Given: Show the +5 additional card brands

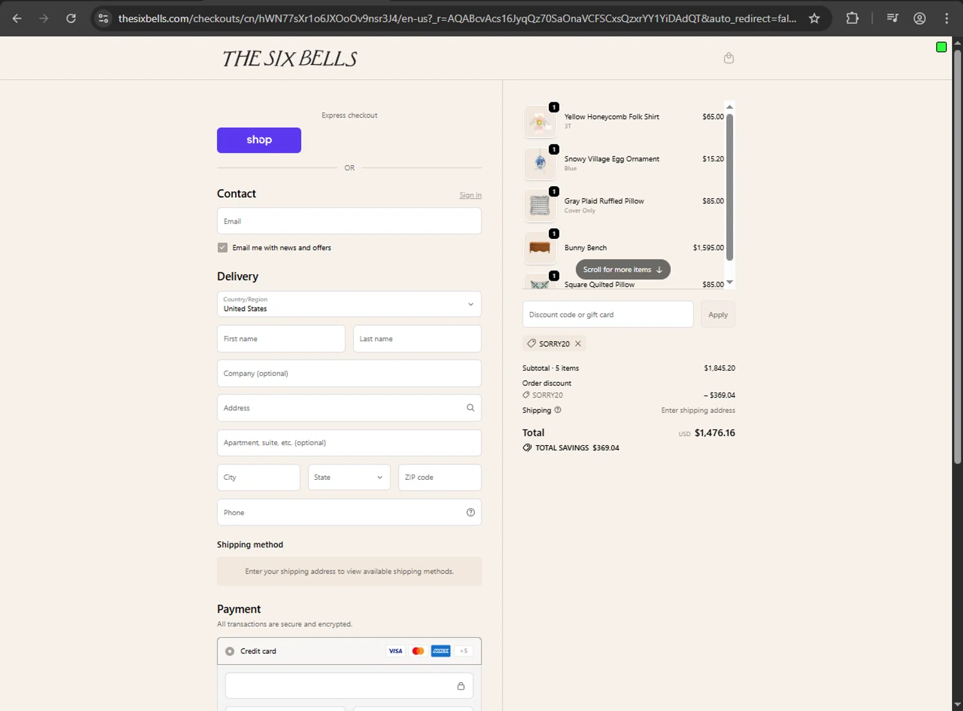Looking at the screenshot, I should (464, 651).
